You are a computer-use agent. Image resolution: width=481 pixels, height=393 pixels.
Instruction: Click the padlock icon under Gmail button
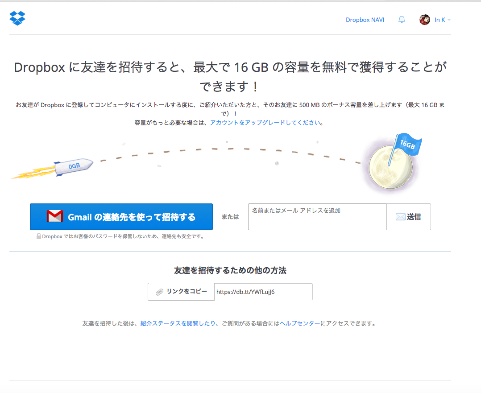pos(39,236)
